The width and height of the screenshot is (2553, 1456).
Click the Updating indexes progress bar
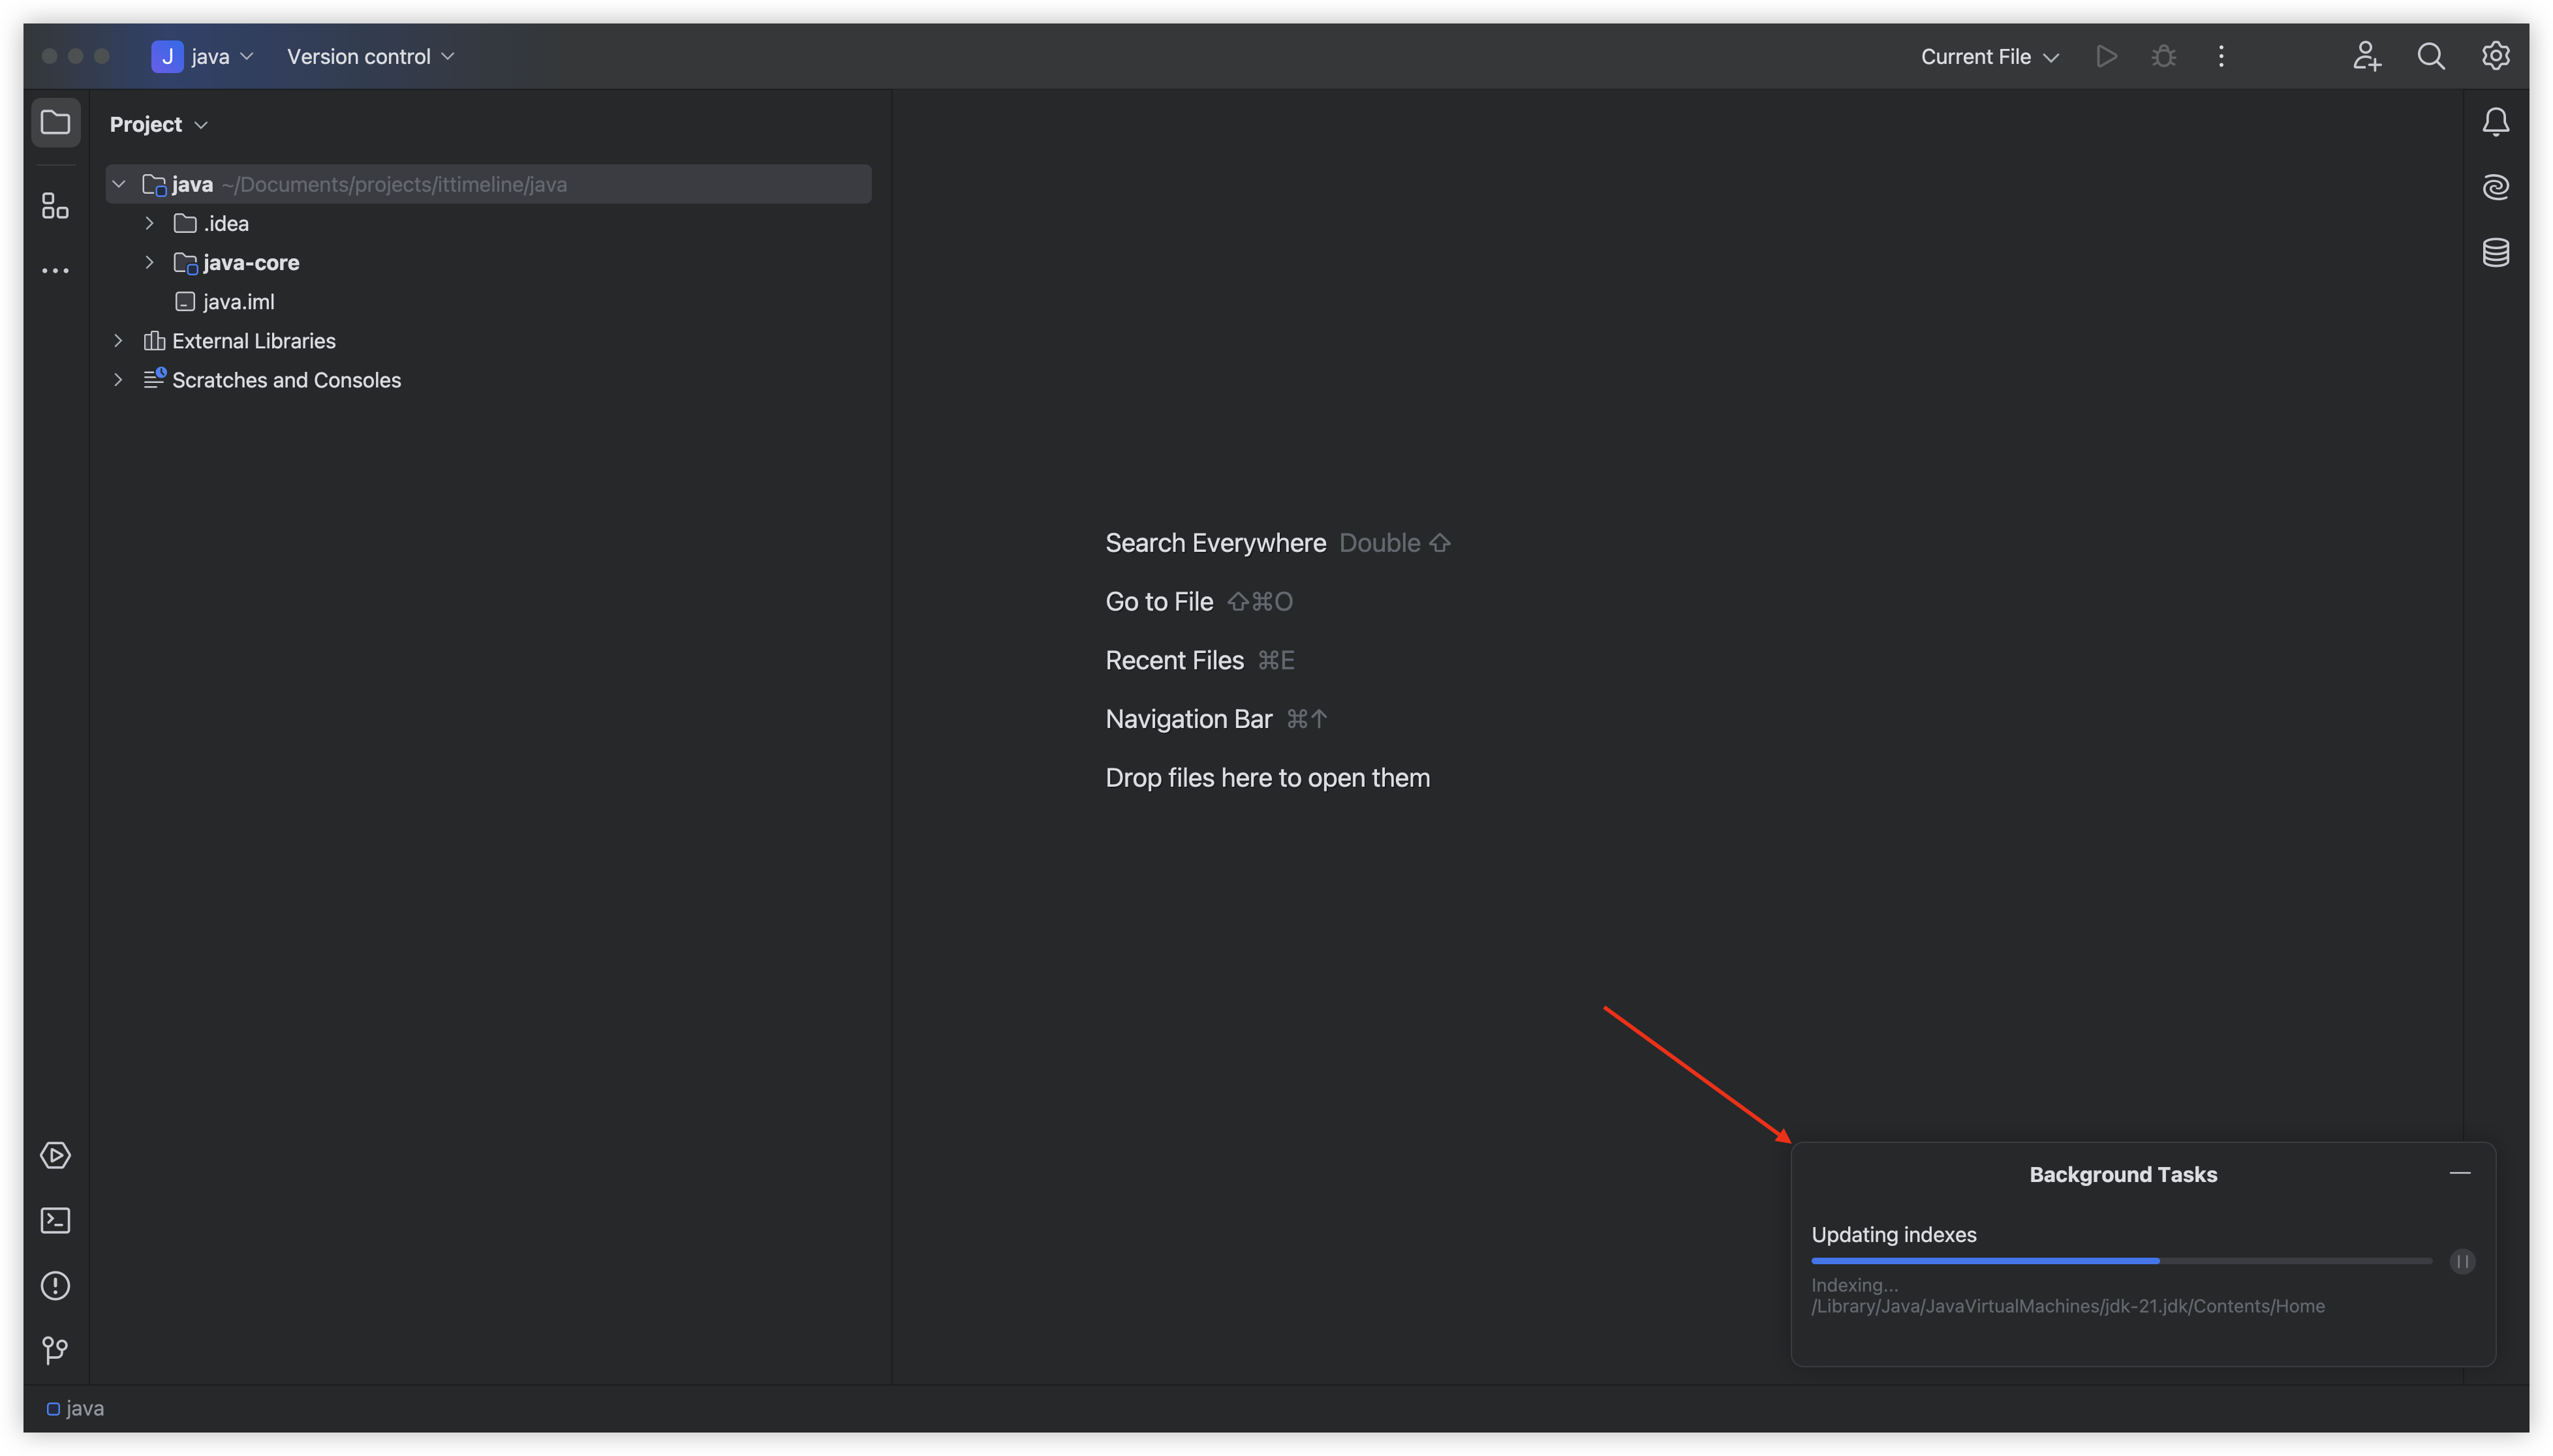[2121, 1261]
